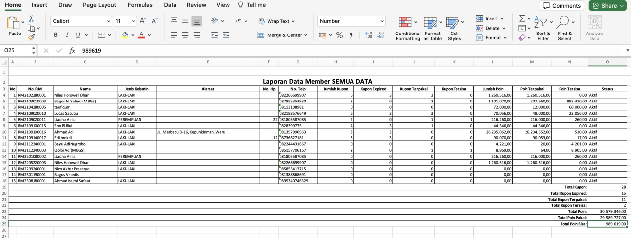Viewport: 631px width, 238px height.
Task: Increase font size with larger A
Action: (143, 21)
